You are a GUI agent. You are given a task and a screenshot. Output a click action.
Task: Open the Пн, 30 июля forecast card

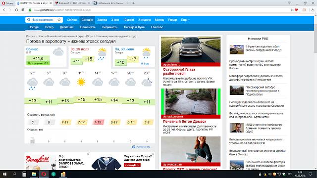point(134,56)
